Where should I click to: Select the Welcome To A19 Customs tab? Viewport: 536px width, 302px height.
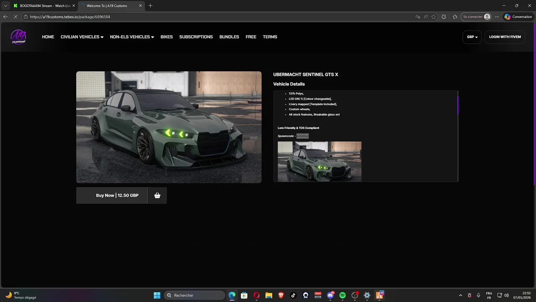(108, 5)
